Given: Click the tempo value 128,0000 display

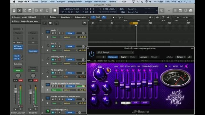Looking at the screenshot, I should 109,9.
